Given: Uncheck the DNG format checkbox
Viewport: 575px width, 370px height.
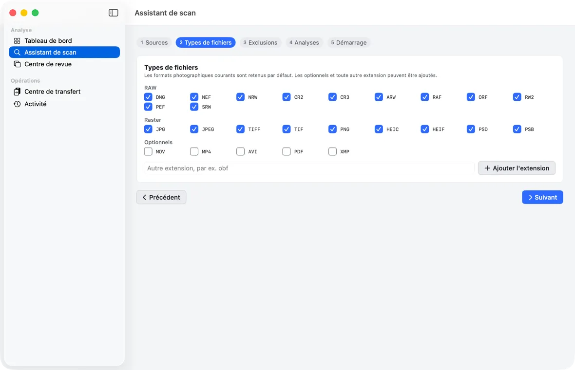Looking at the screenshot, I should point(148,97).
